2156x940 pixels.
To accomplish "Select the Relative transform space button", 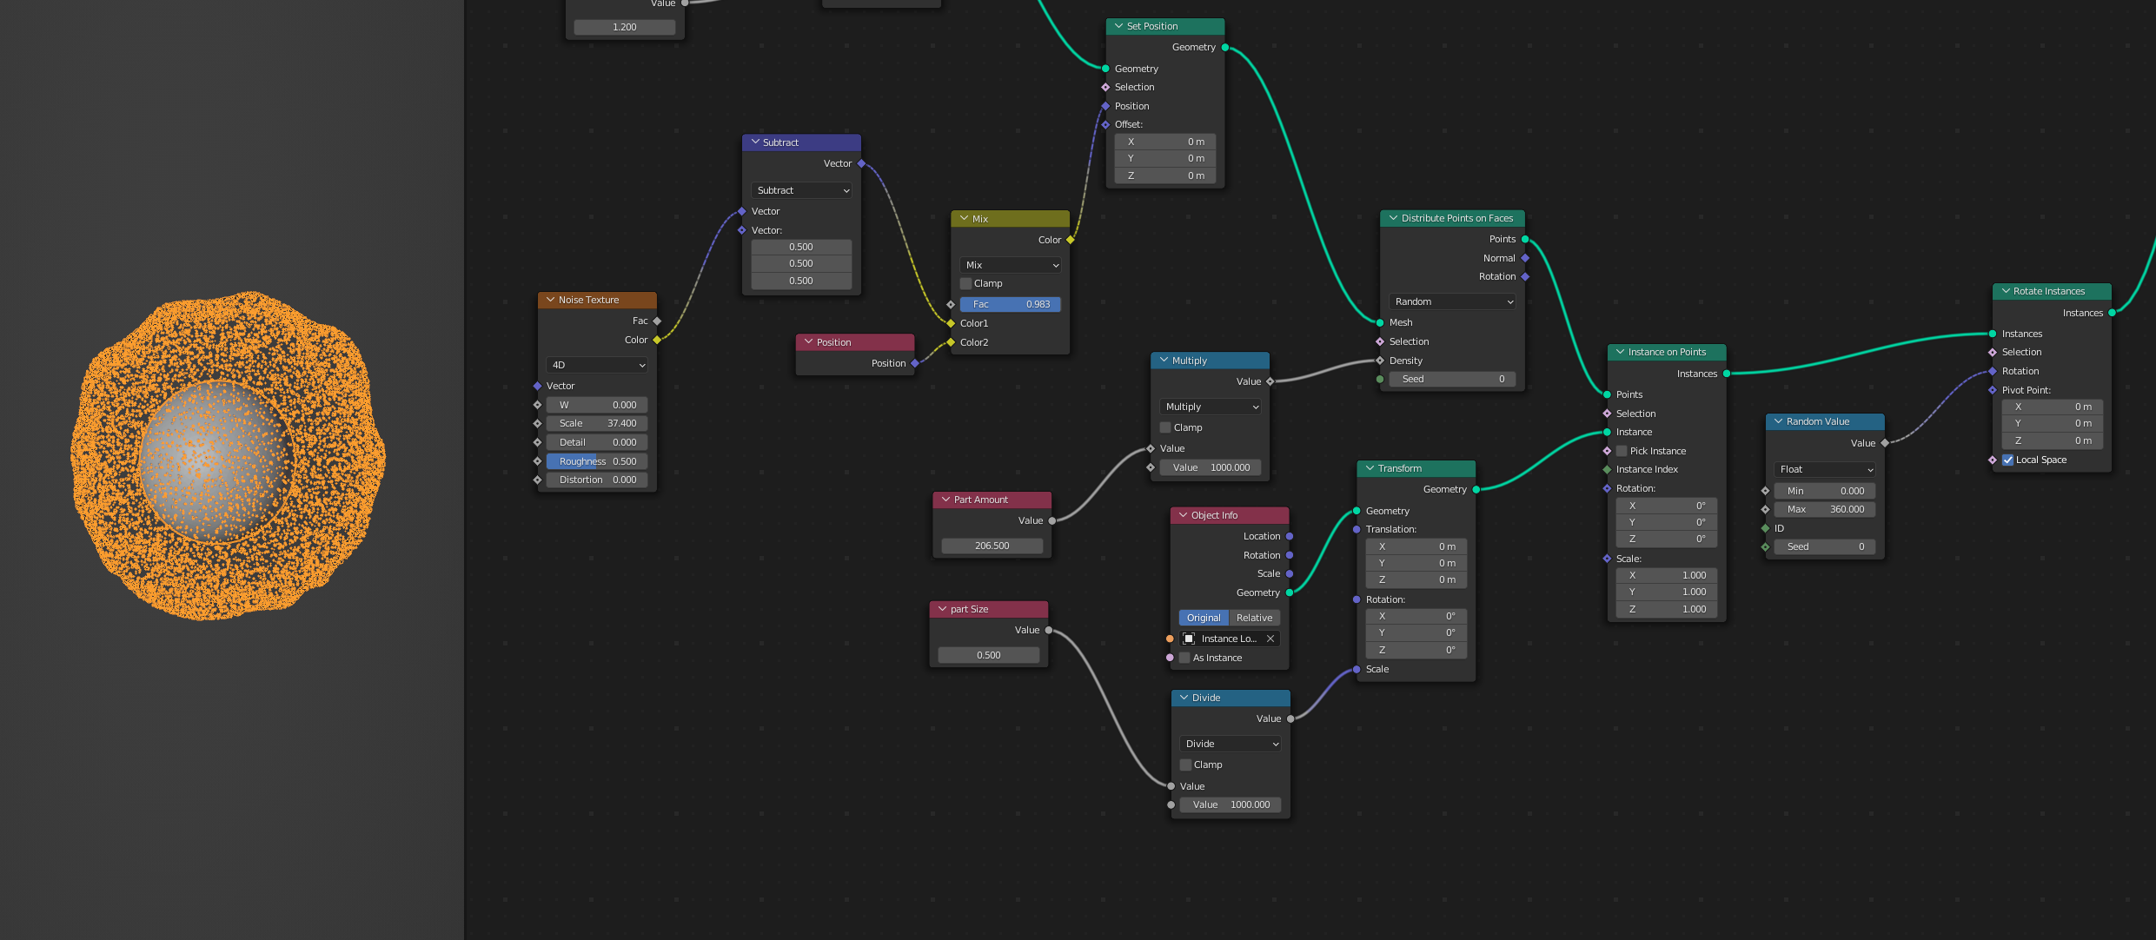I will [x=1254, y=618].
